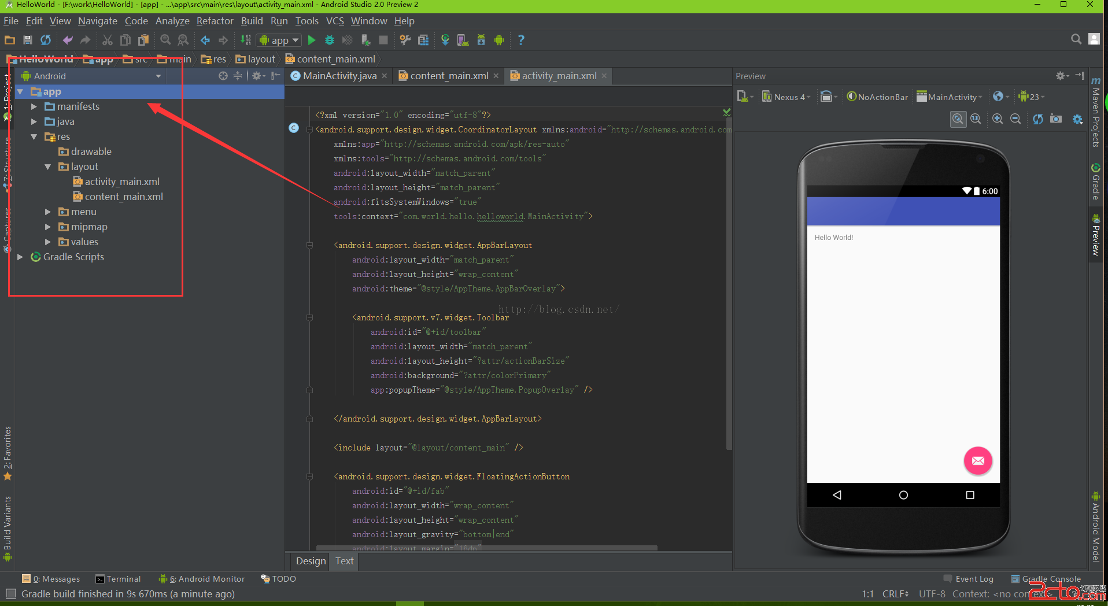
Task: Open the AVD Manager icon in the toolbar
Action: 463,40
